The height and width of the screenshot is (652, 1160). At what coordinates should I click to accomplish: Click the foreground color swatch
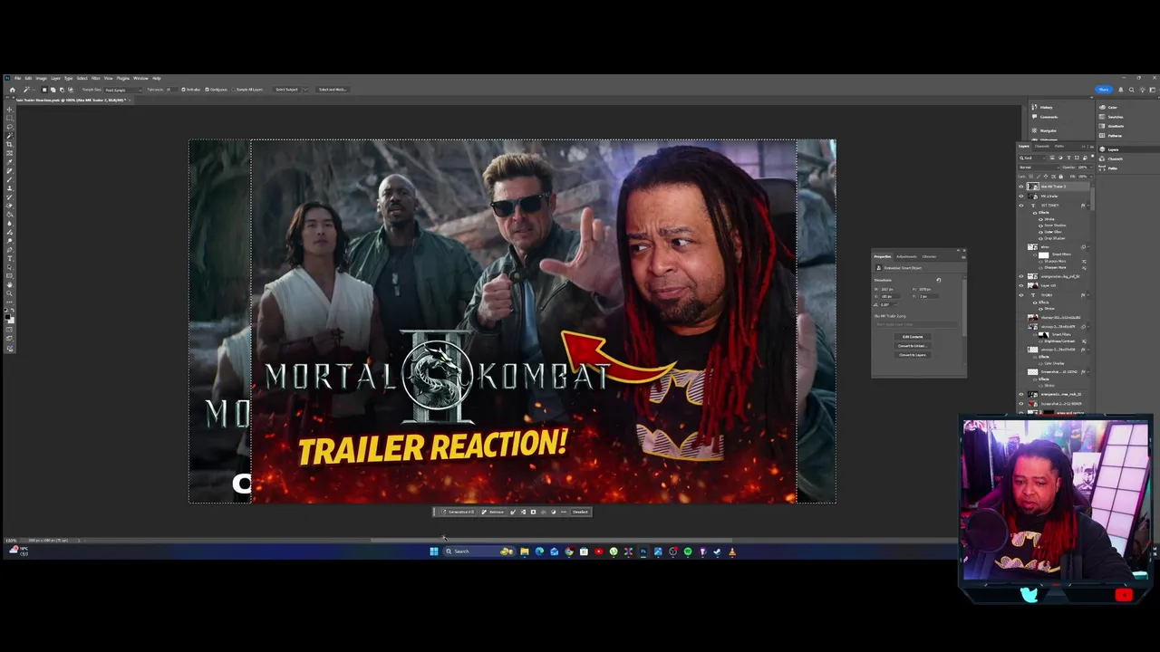pyautogui.click(x=7, y=316)
